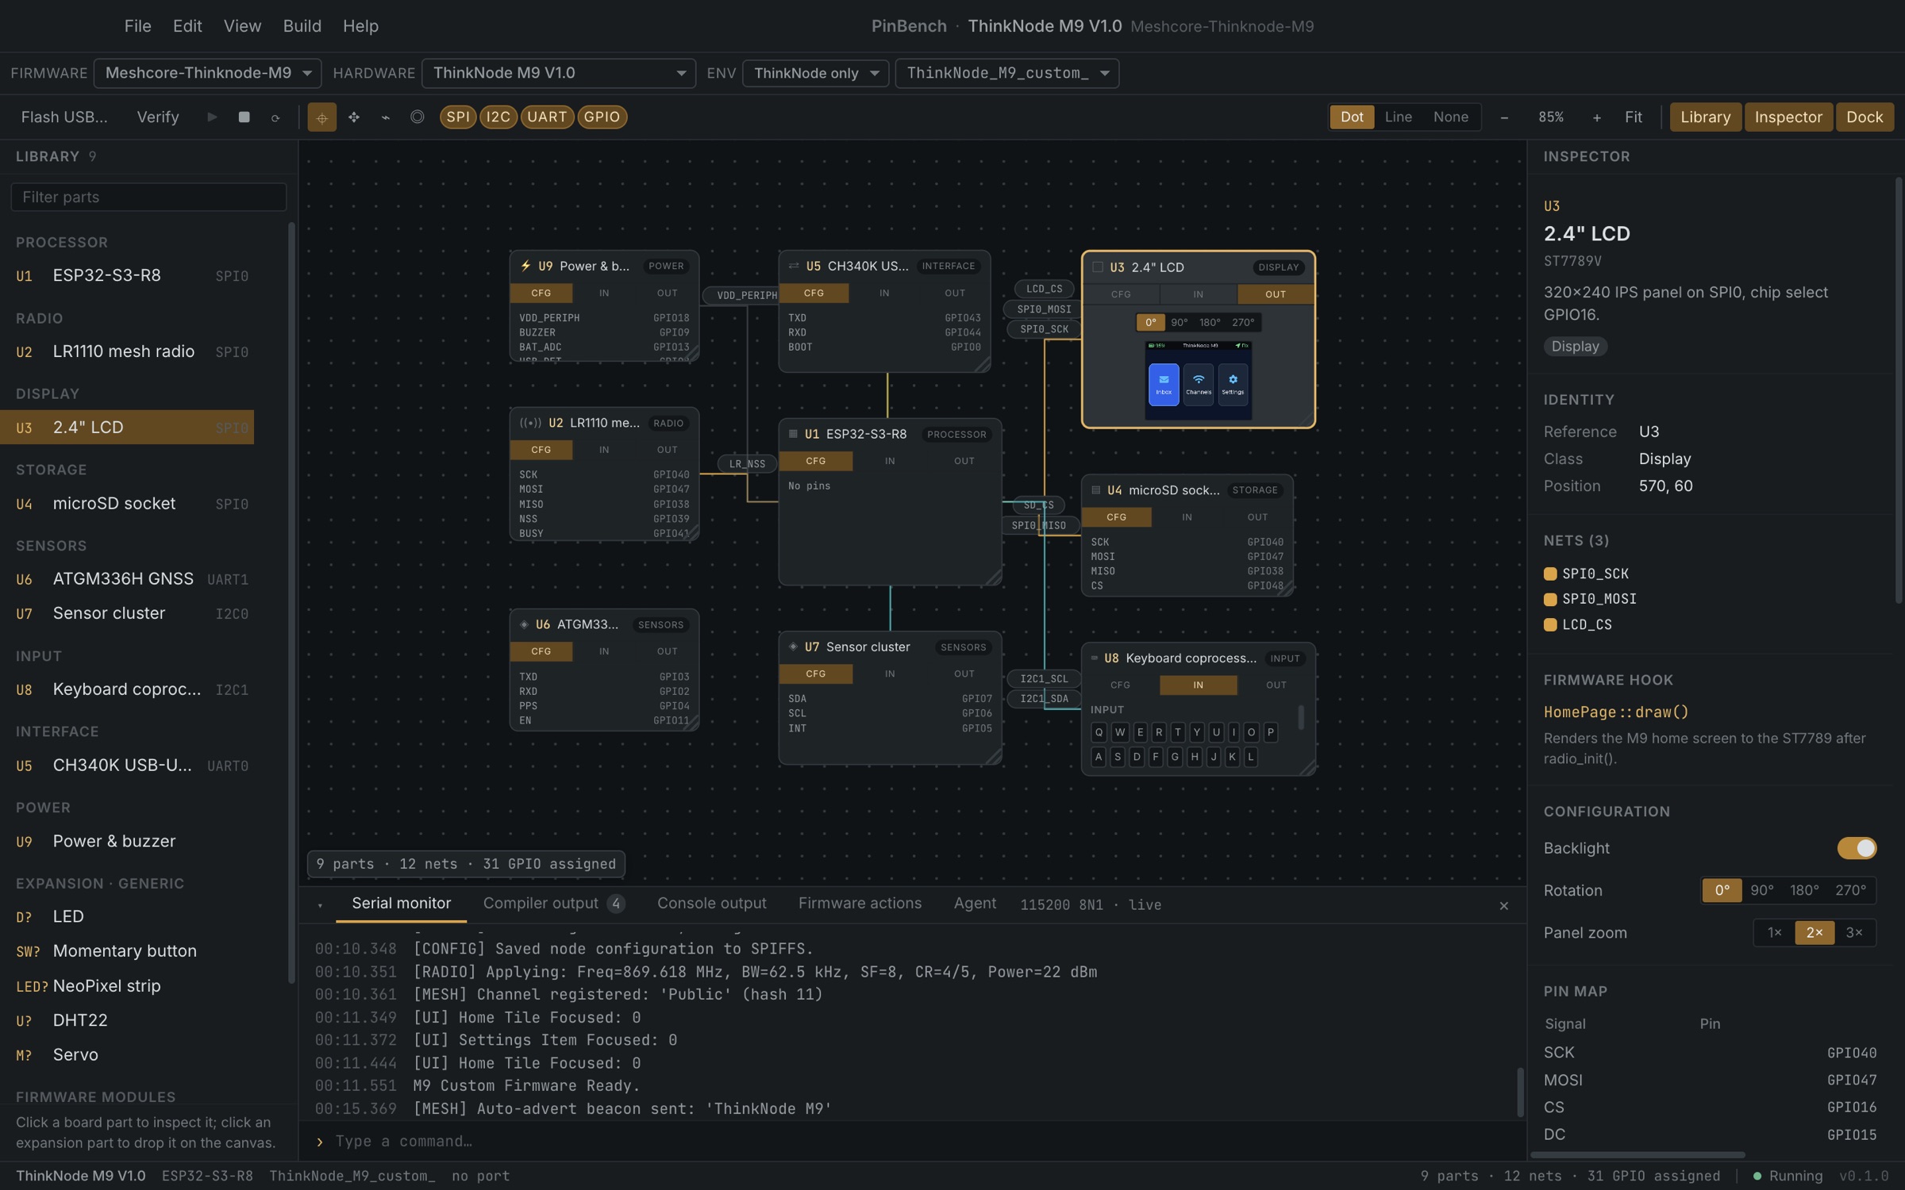Screen dimensions: 1905x1190
Task: Set inspector Rotation to 90°
Action: pyautogui.click(x=1761, y=890)
